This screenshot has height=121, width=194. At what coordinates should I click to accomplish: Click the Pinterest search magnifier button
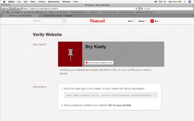pyautogui.click(x=64, y=21)
